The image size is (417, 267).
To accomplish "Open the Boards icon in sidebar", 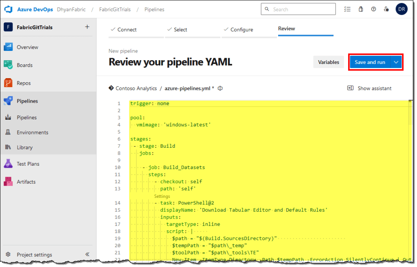I will coord(9,65).
